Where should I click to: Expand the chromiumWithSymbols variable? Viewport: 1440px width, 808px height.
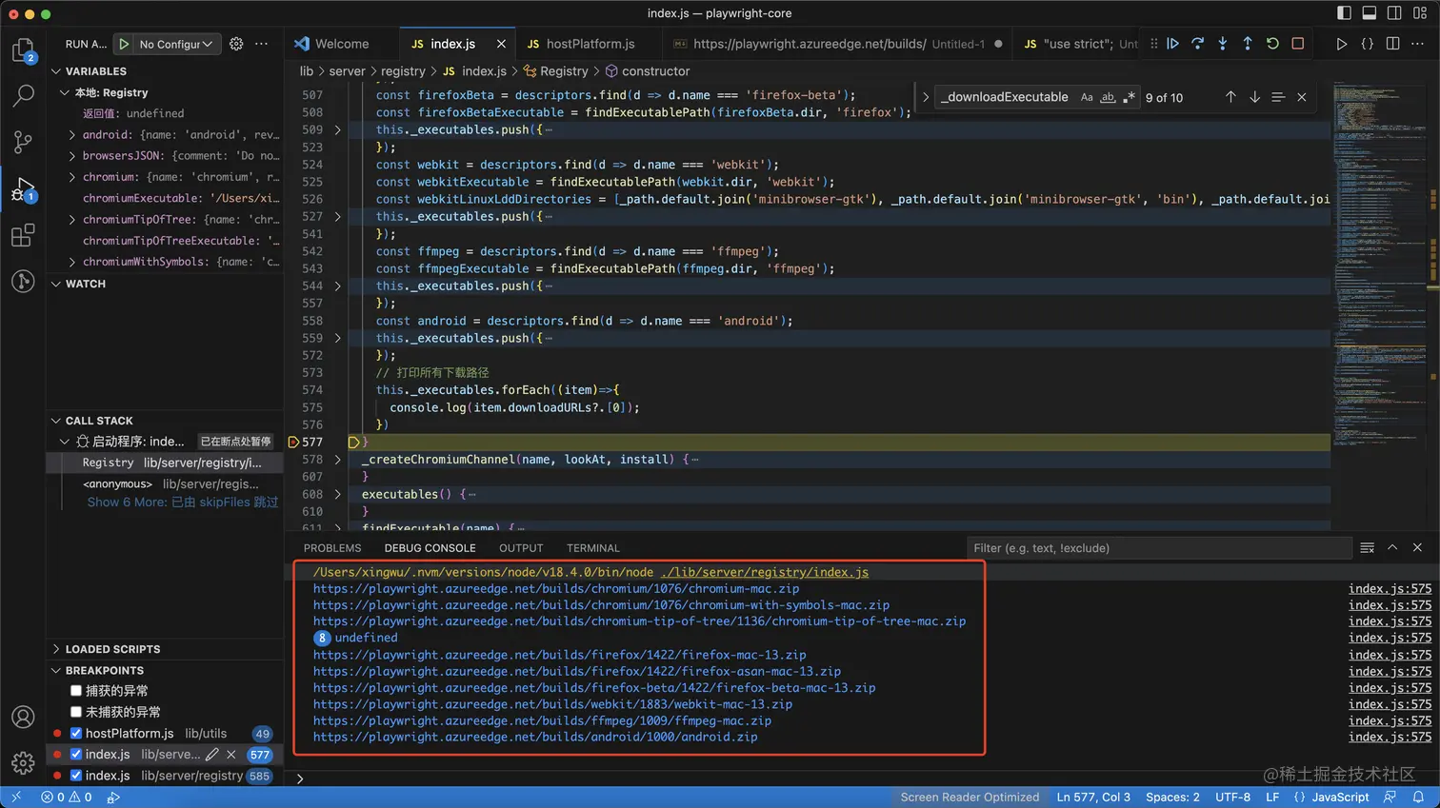pyautogui.click(x=72, y=262)
